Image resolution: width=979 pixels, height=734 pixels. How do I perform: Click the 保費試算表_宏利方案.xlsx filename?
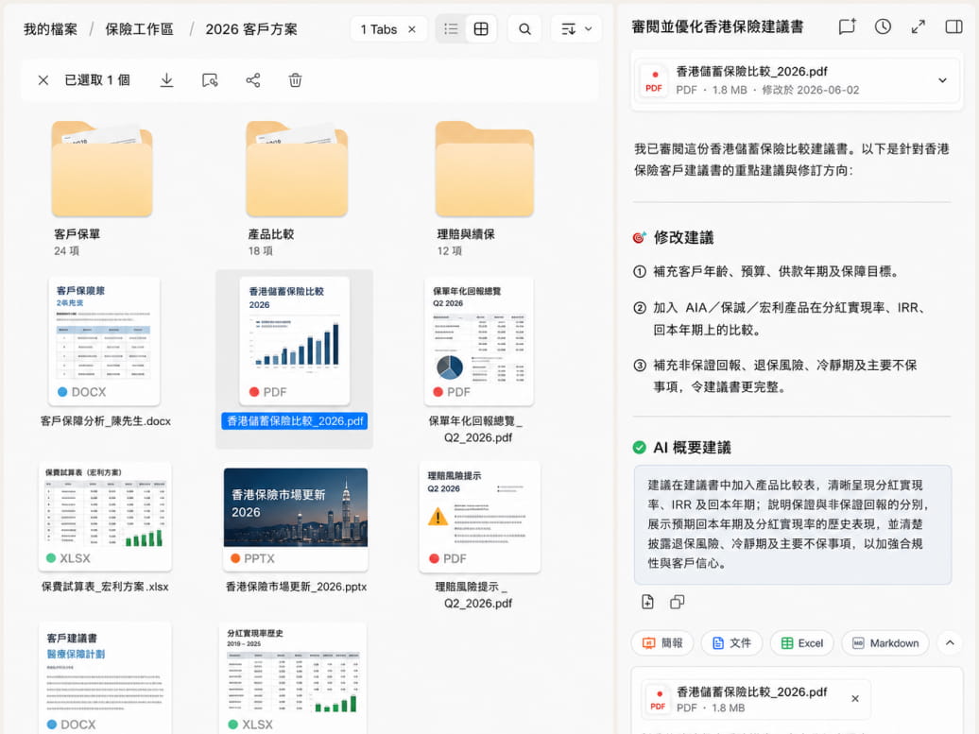pos(105,587)
